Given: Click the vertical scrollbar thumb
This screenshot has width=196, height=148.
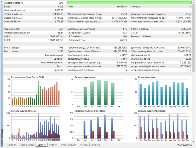Looking at the screenshot, I should coord(193,38).
